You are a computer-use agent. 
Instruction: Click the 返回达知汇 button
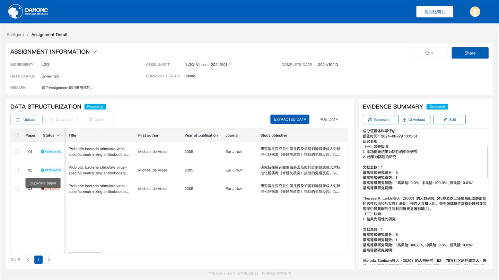tap(435, 12)
